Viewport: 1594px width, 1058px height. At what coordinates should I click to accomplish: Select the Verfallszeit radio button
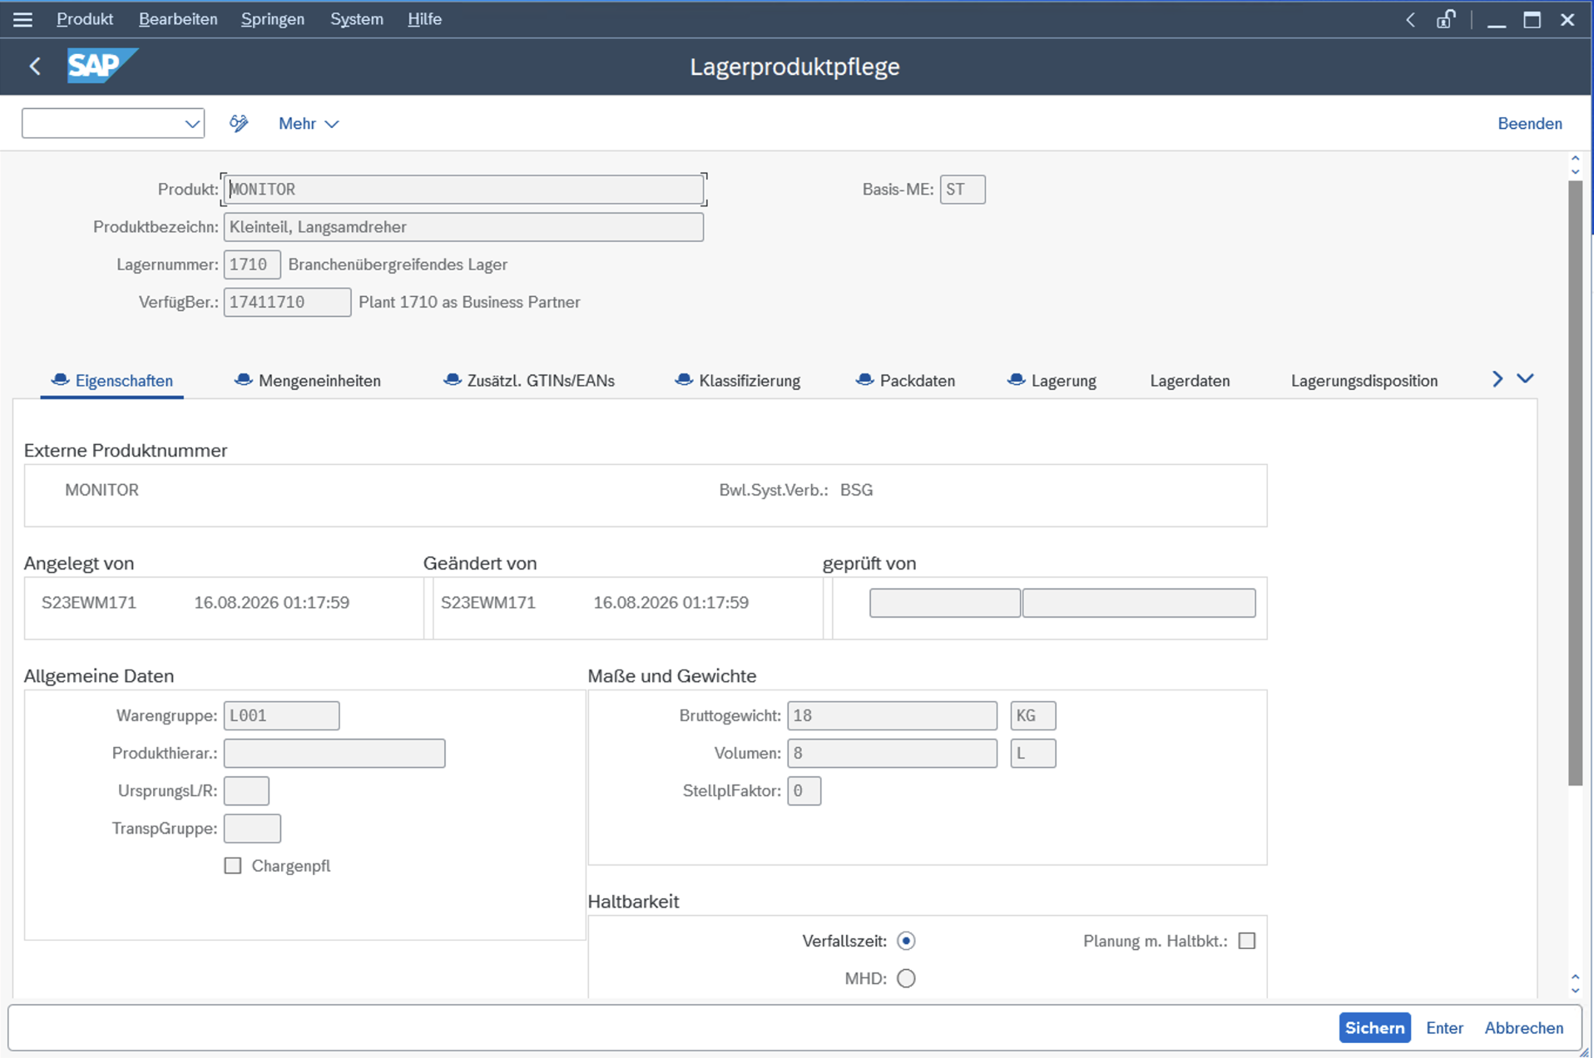pyautogui.click(x=906, y=941)
